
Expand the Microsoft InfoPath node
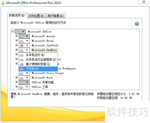point(16,45)
